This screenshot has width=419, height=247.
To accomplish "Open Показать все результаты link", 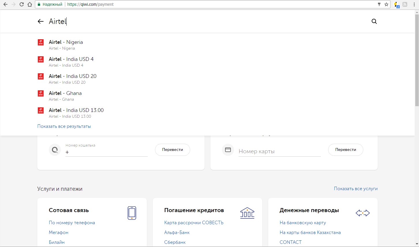I will [64, 126].
